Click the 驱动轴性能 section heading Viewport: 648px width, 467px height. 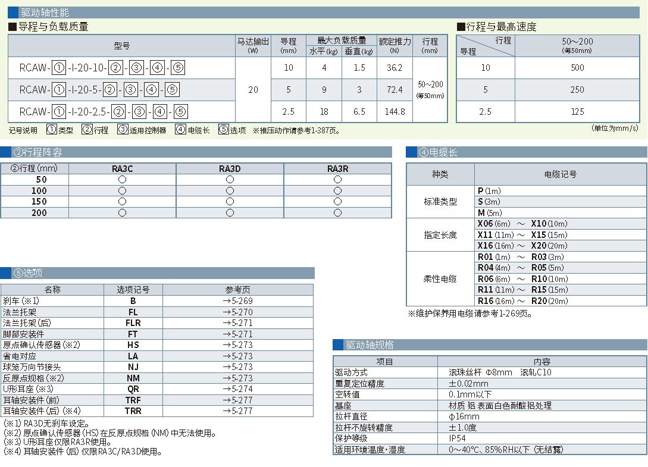click(x=45, y=12)
